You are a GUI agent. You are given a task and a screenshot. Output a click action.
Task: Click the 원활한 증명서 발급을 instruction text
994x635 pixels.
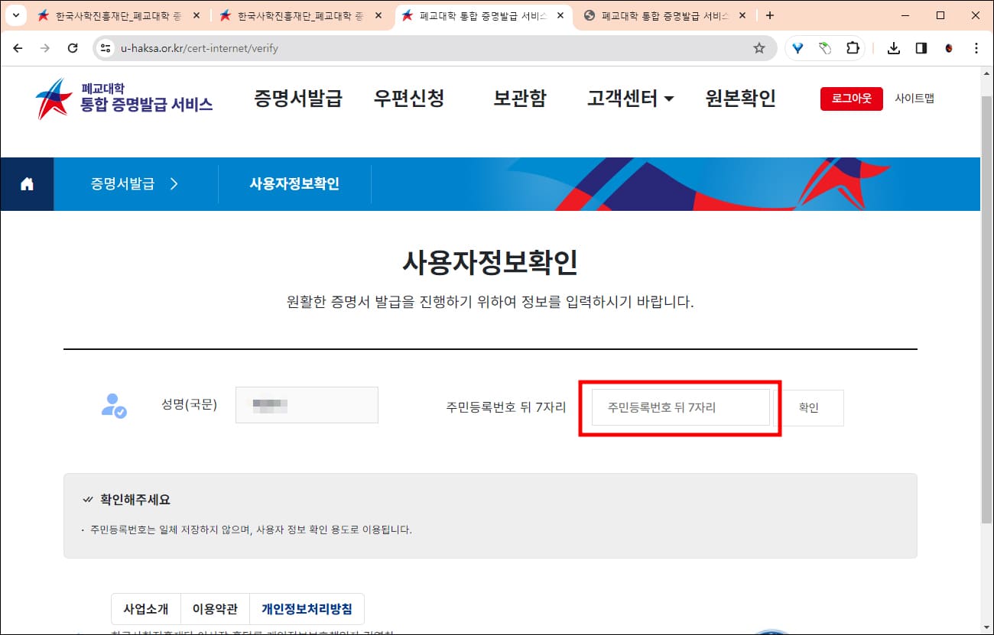pyautogui.click(x=490, y=302)
